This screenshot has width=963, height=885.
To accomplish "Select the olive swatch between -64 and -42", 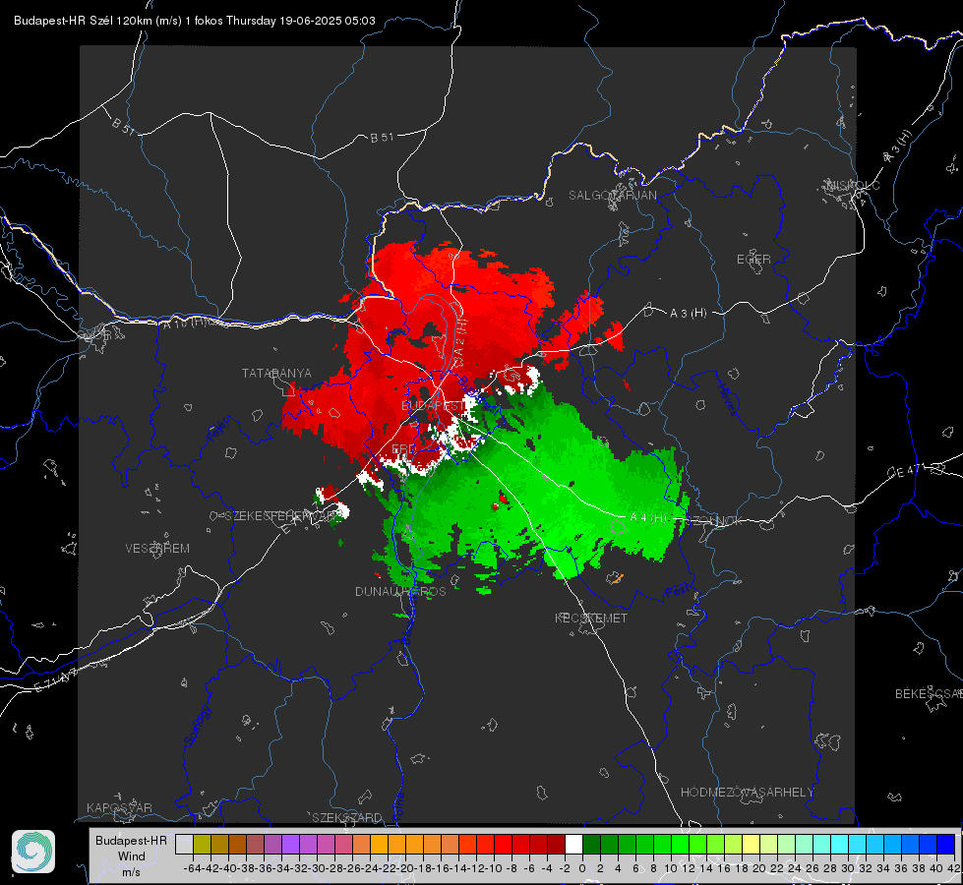I will click(x=202, y=844).
